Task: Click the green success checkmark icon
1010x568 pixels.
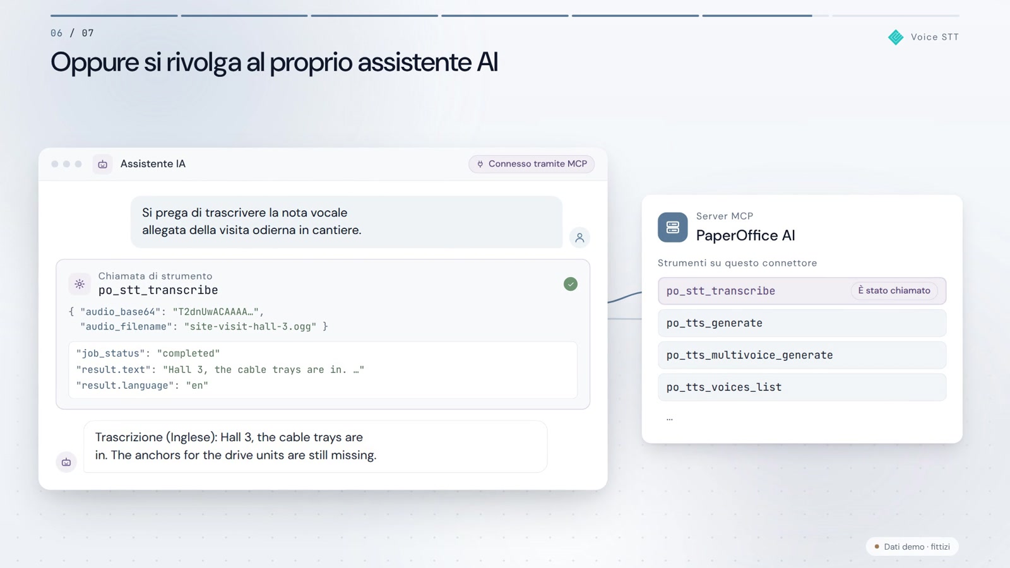Action: point(571,284)
